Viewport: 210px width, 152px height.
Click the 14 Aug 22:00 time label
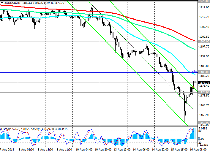(x=160, y=149)
